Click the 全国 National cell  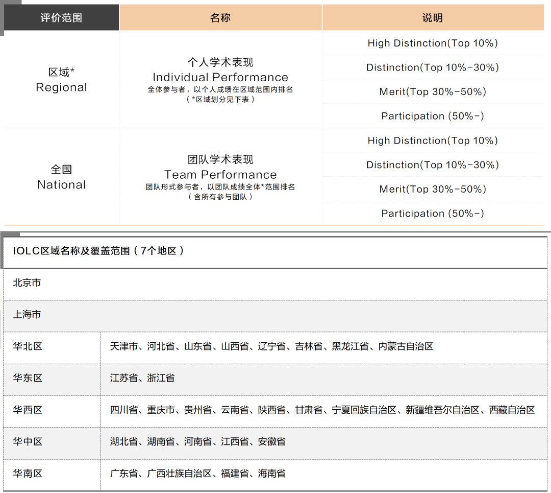pyautogui.click(x=61, y=177)
